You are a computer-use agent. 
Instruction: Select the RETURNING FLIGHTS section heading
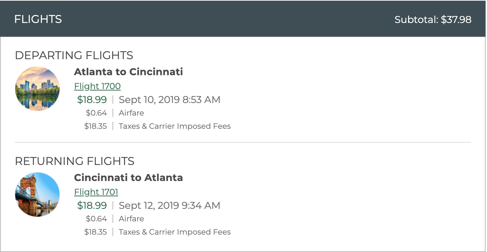click(74, 161)
